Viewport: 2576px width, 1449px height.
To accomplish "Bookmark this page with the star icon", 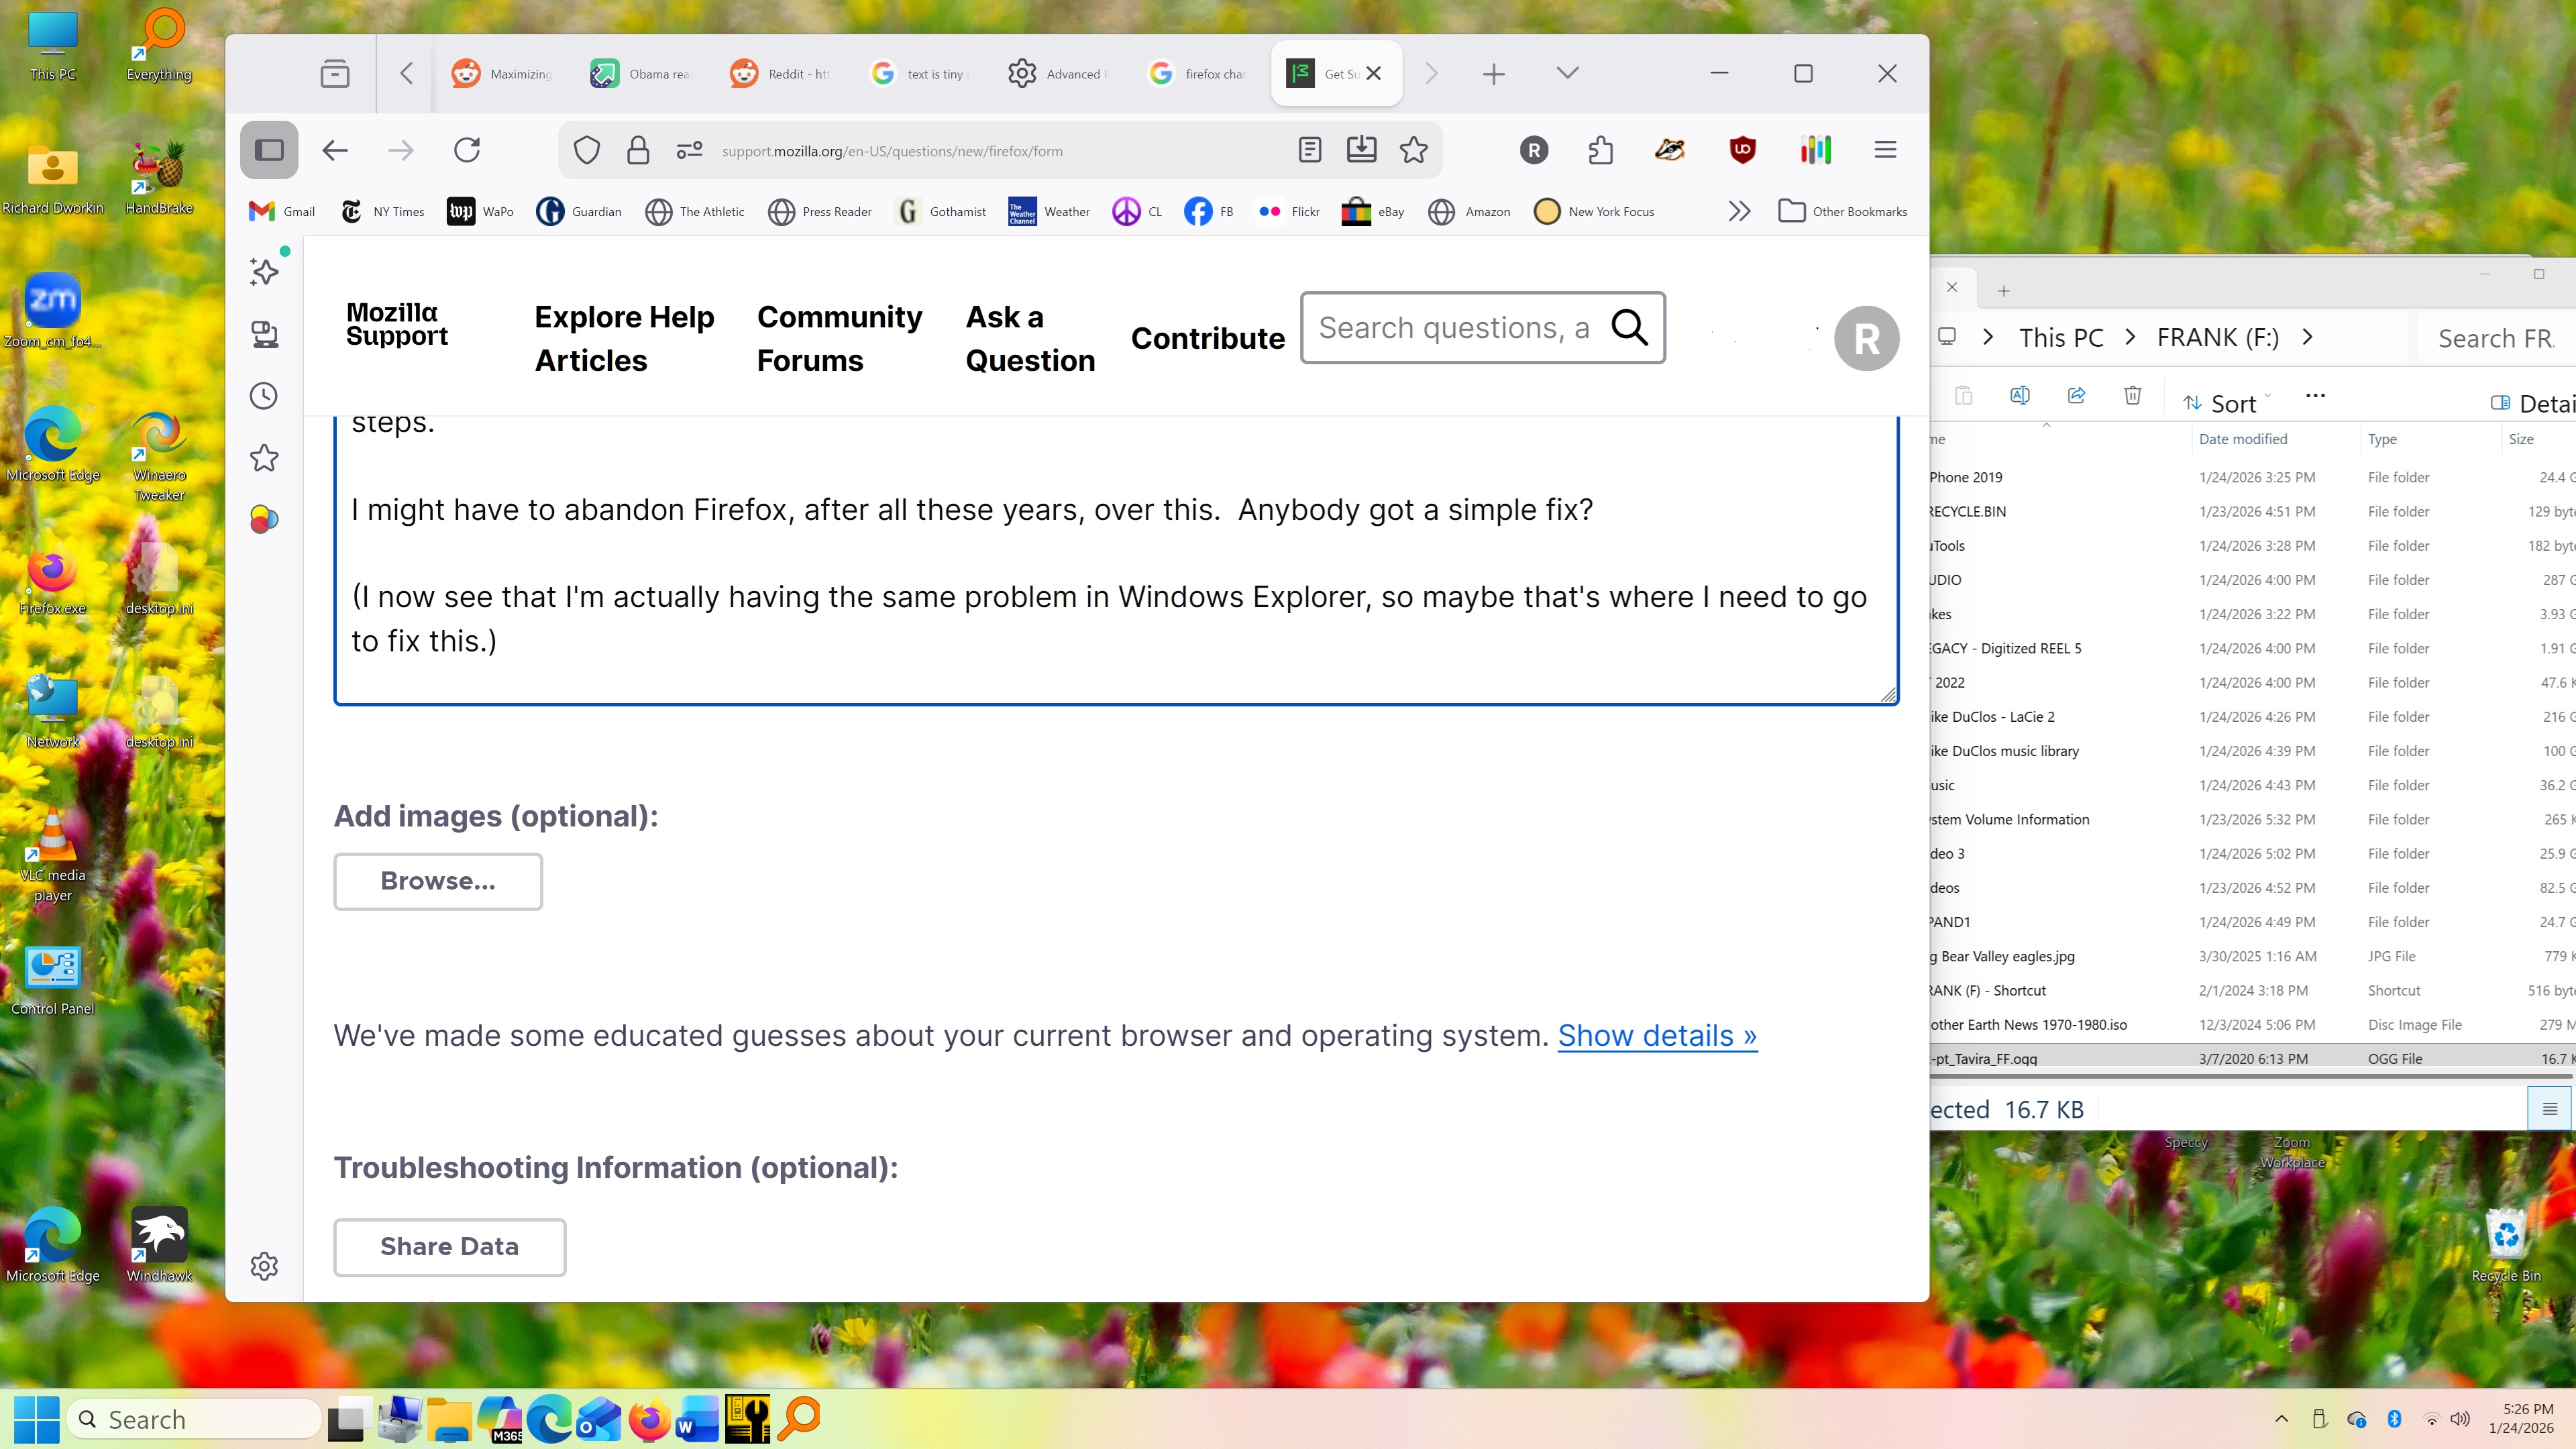I will pos(1413,150).
